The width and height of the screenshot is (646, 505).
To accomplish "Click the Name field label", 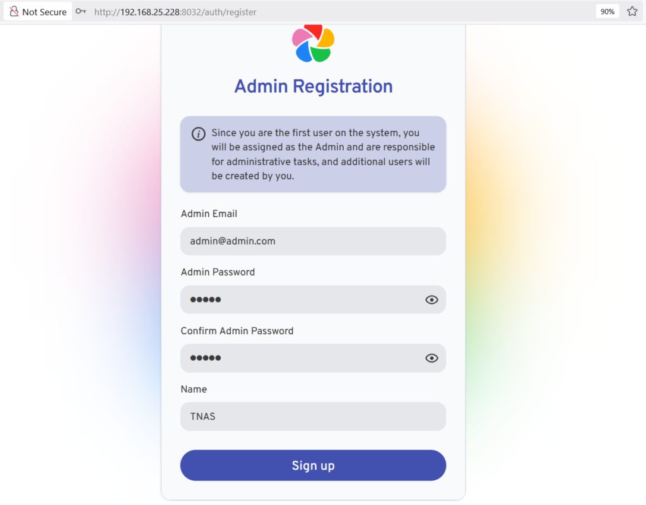I will (x=194, y=389).
